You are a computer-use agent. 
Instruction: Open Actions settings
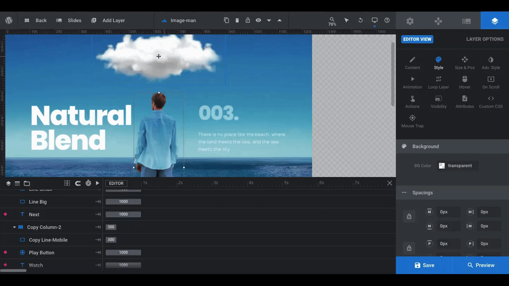(412, 102)
